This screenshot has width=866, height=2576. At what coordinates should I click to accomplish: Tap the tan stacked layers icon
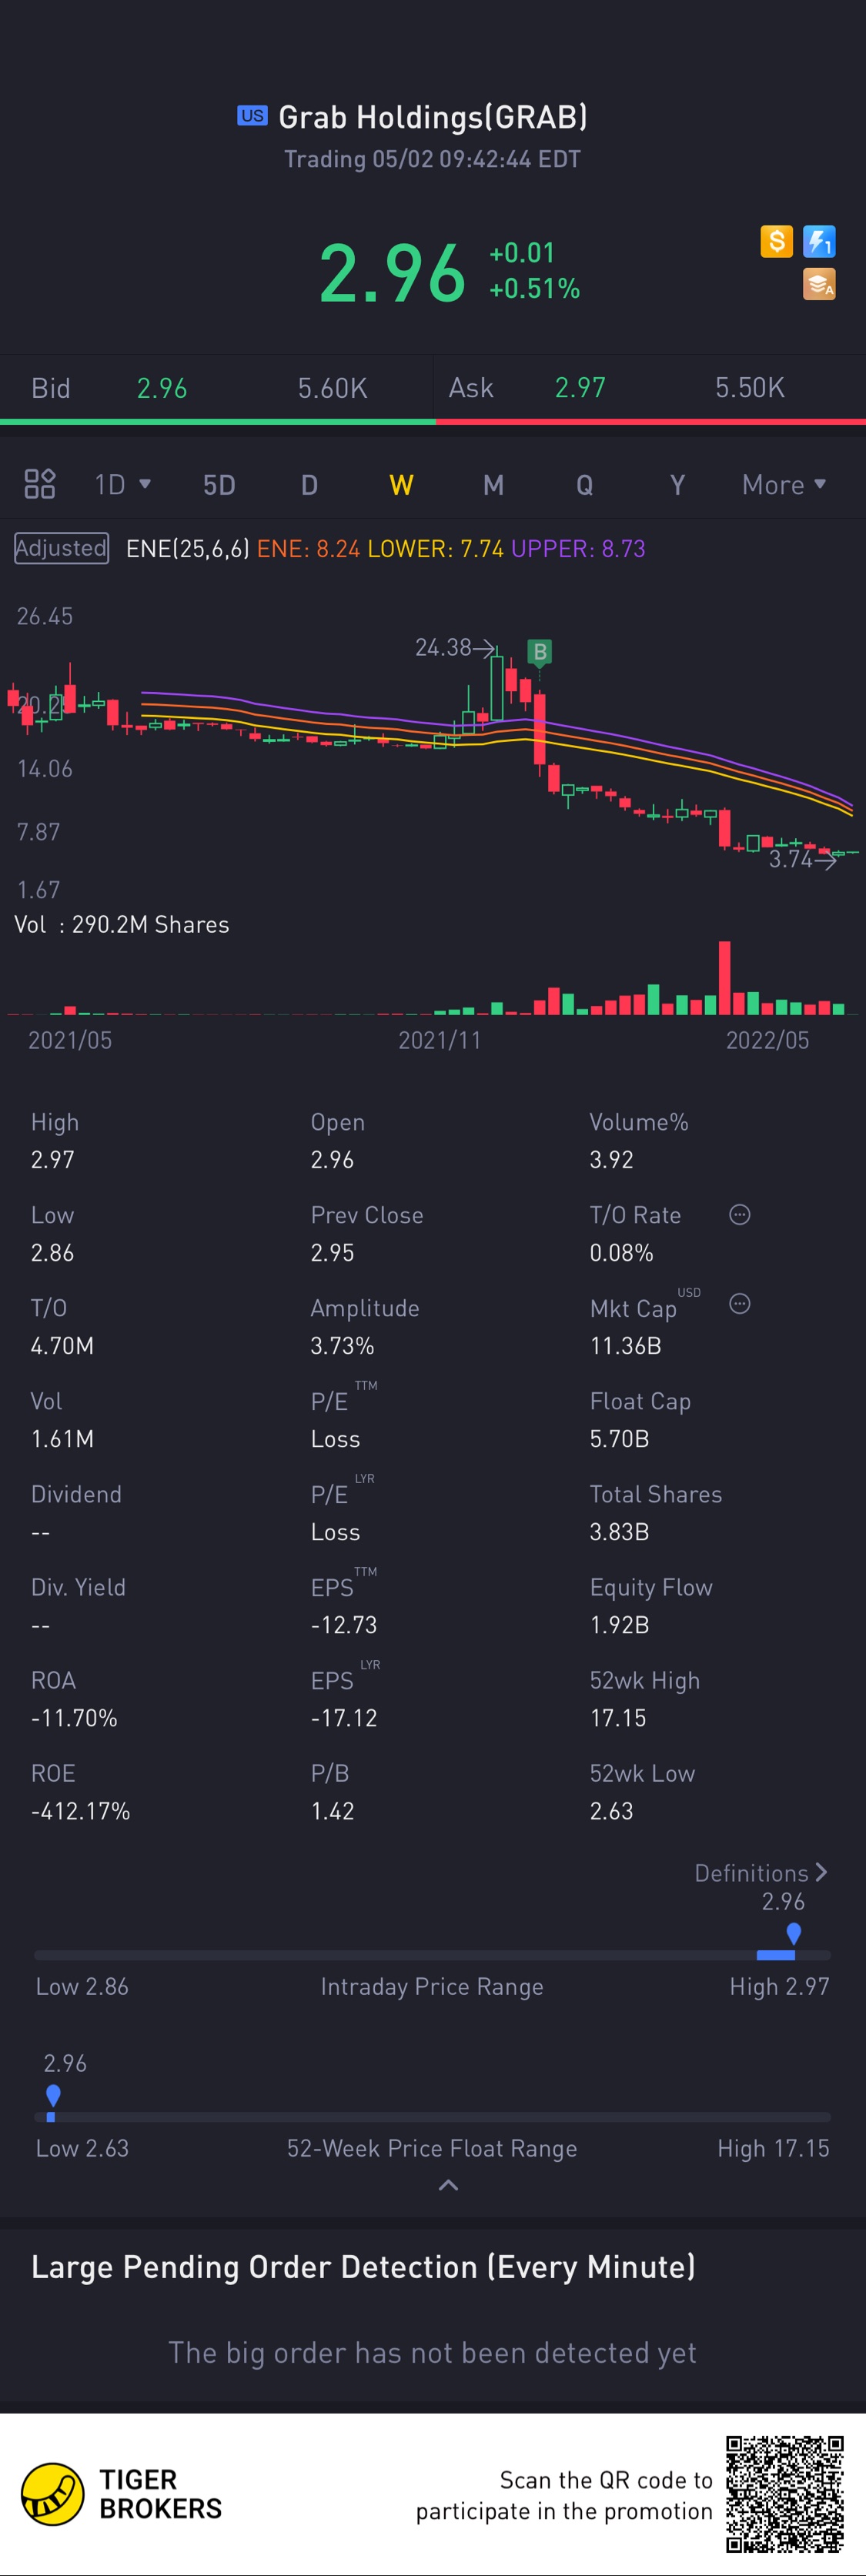pos(819,284)
